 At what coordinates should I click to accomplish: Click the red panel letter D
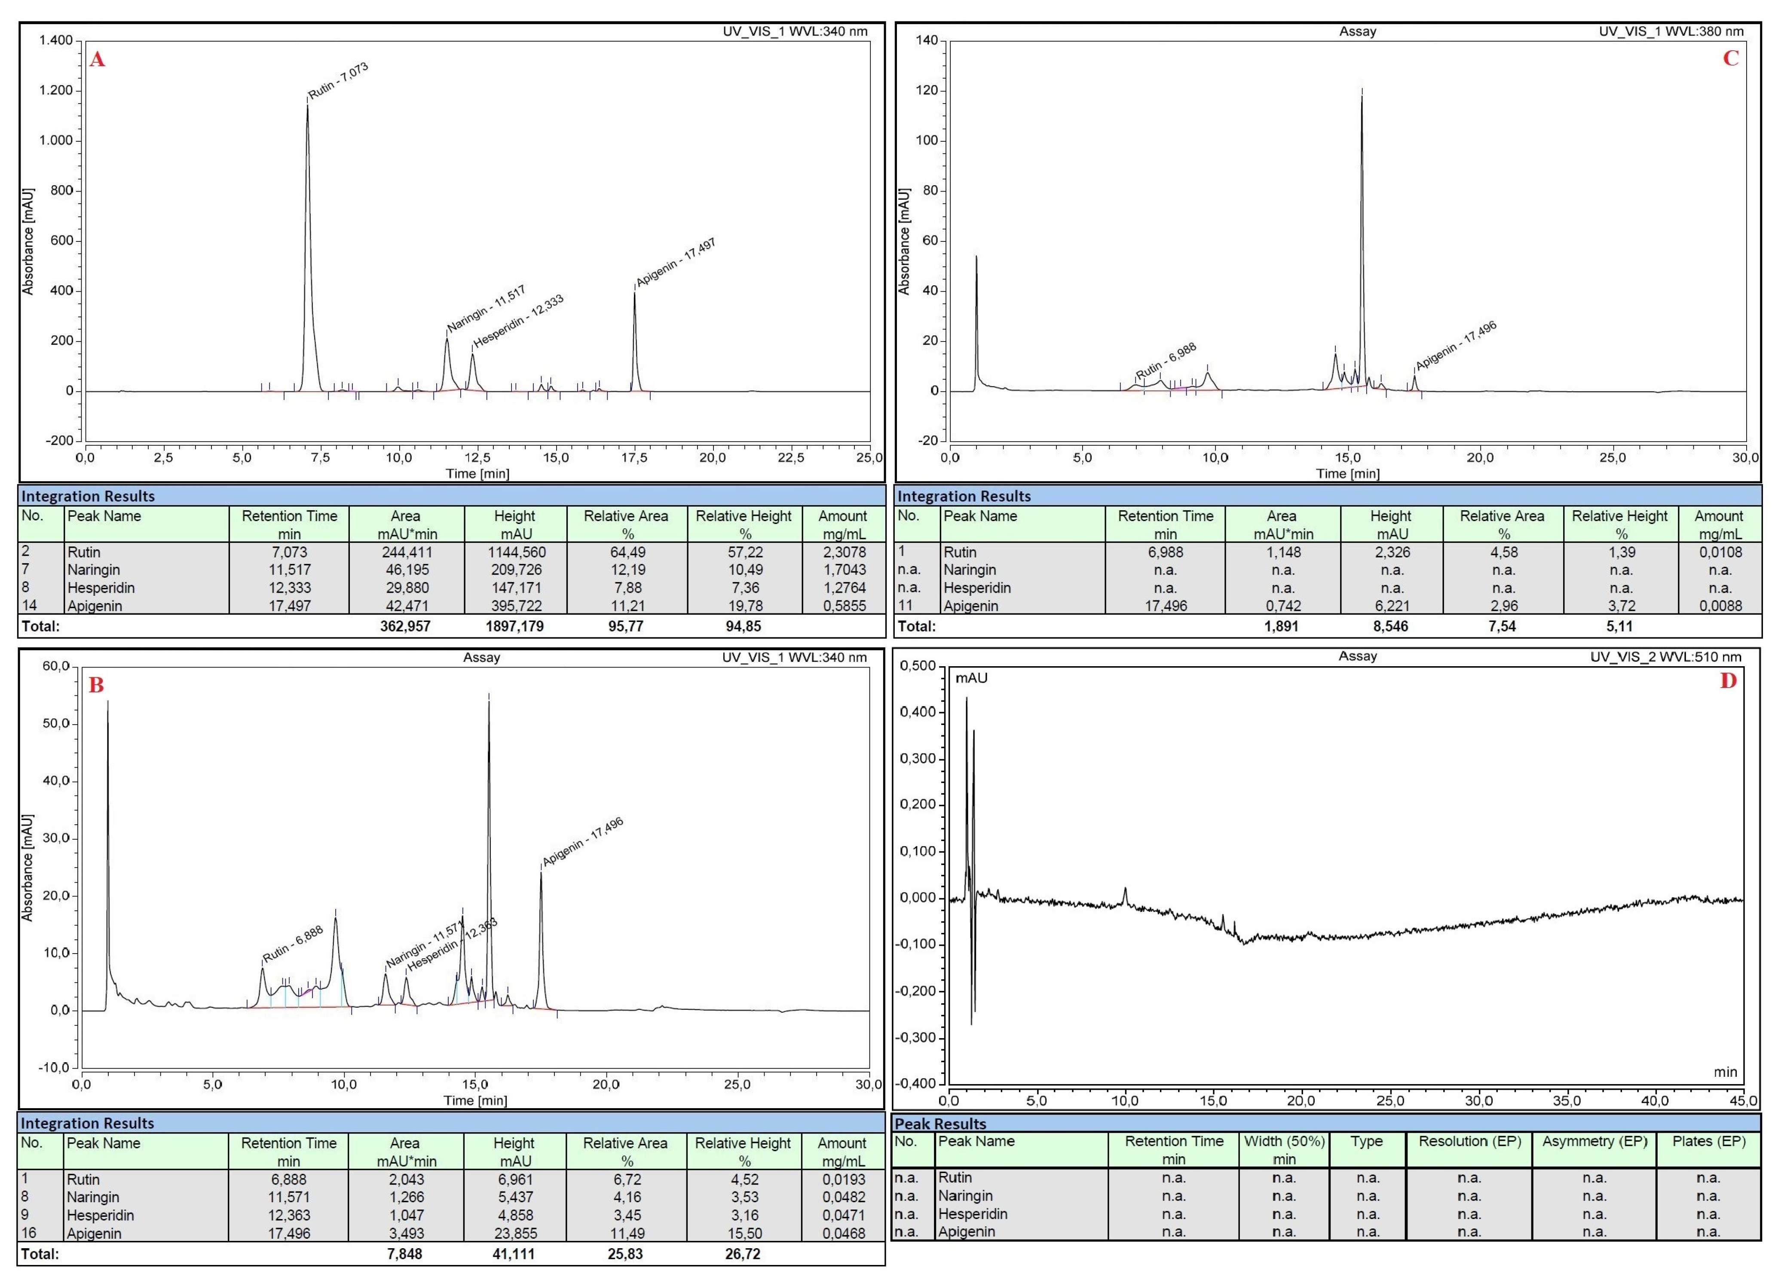coord(1729,681)
